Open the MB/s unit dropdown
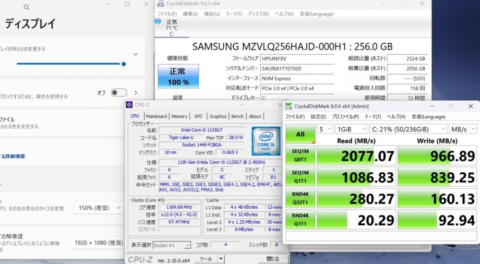The width and height of the screenshot is (480, 264). click(x=463, y=129)
